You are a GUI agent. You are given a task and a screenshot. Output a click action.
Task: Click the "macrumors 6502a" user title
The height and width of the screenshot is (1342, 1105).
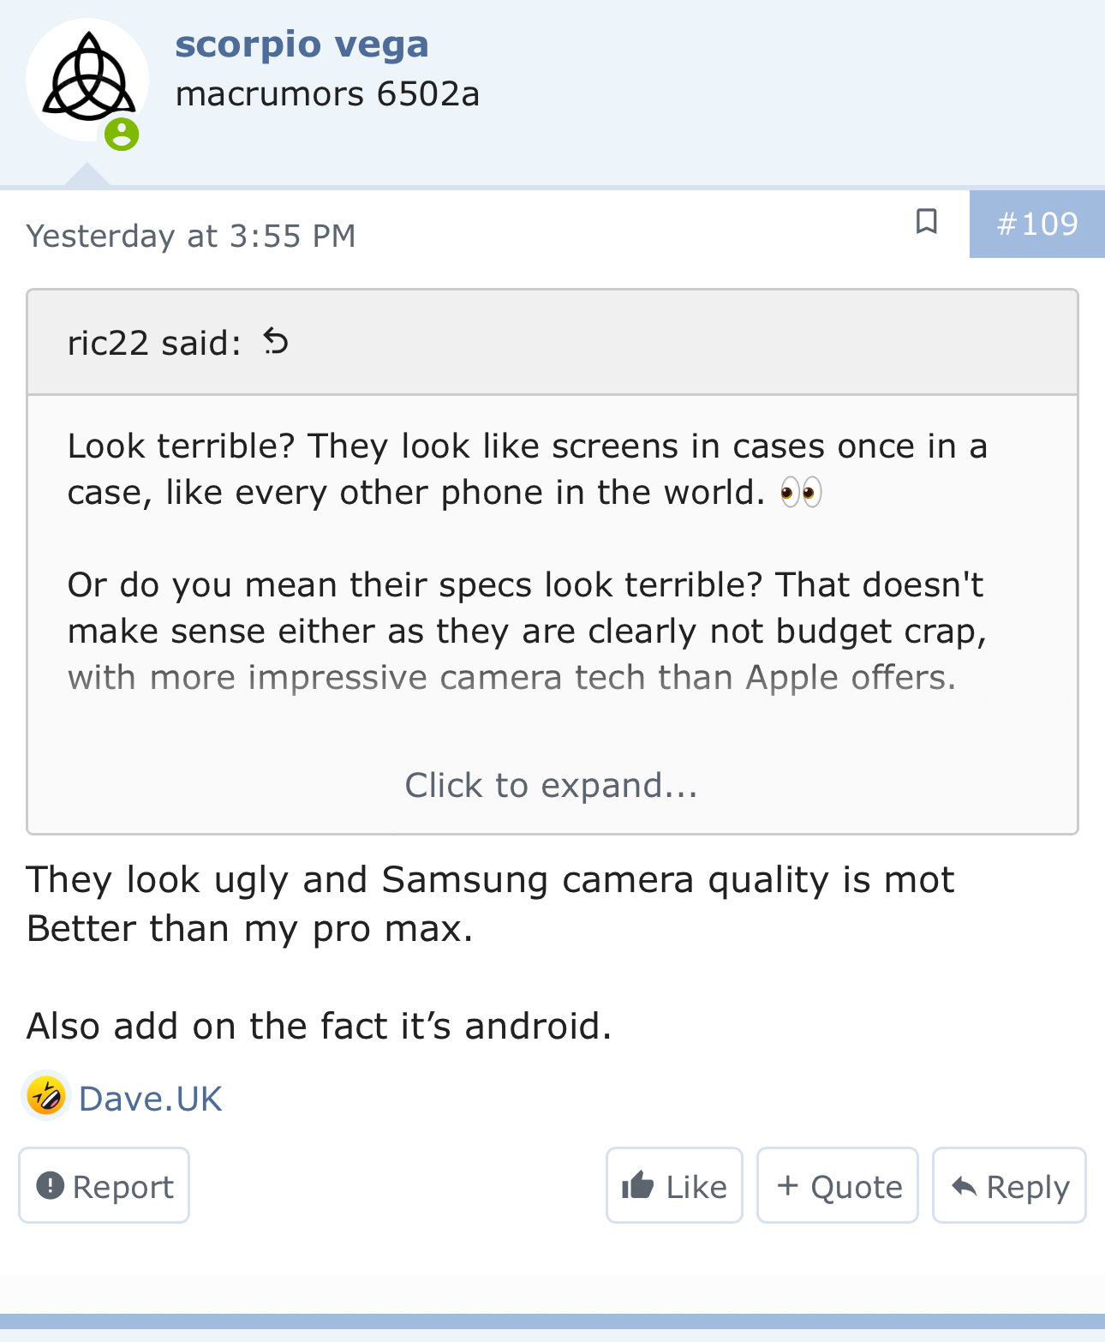tap(327, 94)
